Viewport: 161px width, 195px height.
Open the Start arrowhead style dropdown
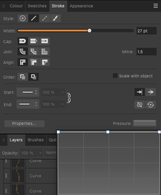28,92
